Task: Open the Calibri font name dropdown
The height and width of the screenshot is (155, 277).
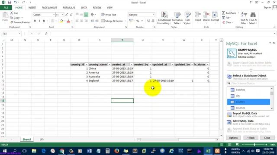Action: coord(54,15)
